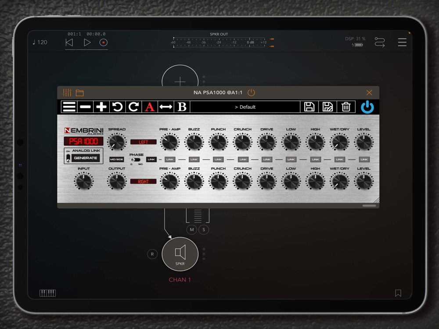
Task: Save the current preset
Action: click(x=309, y=107)
